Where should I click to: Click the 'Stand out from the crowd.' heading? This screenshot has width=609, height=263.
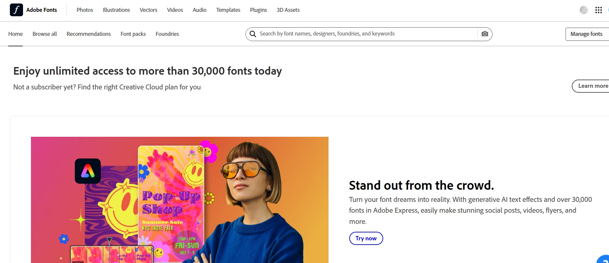pyautogui.click(x=421, y=185)
